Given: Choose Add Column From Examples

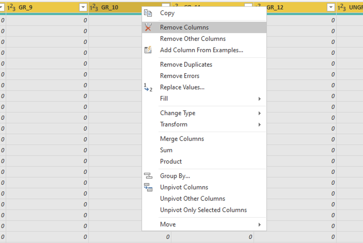Looking at the screenshot, I should 204,50.
